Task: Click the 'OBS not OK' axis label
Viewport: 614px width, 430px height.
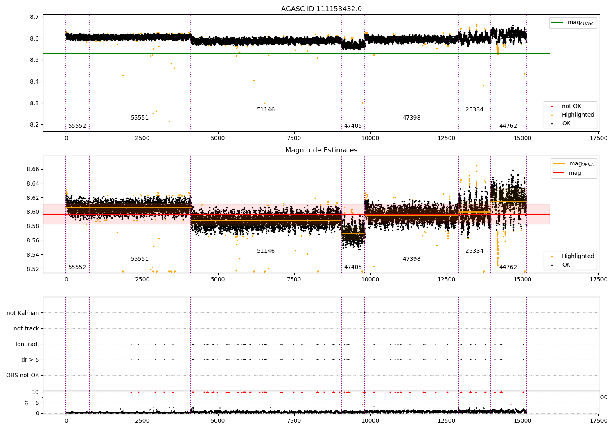Action: pos(23,375)
